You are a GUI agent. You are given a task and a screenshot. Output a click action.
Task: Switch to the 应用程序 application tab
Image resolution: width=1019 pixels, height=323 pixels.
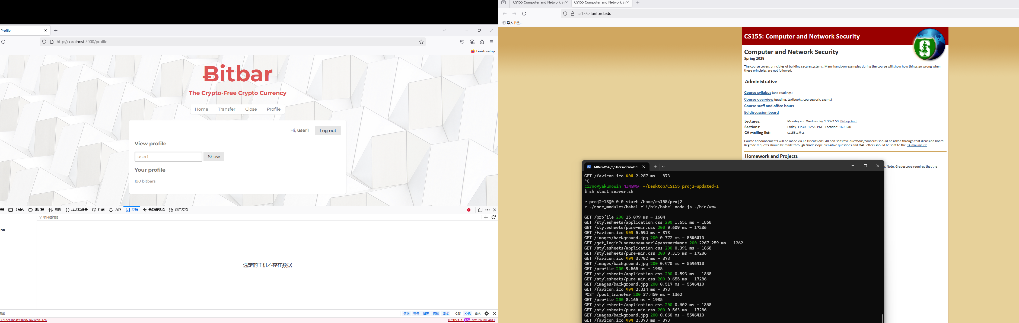(x=179, y=210)
